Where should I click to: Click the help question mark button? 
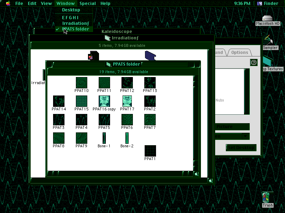point(254,62)
